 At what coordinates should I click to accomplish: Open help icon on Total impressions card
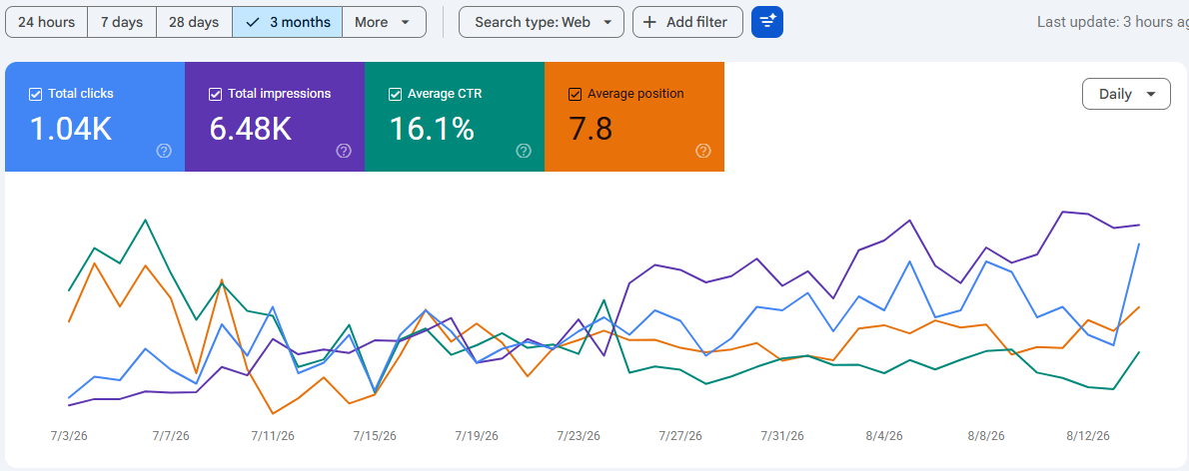(x=344, y=151)
